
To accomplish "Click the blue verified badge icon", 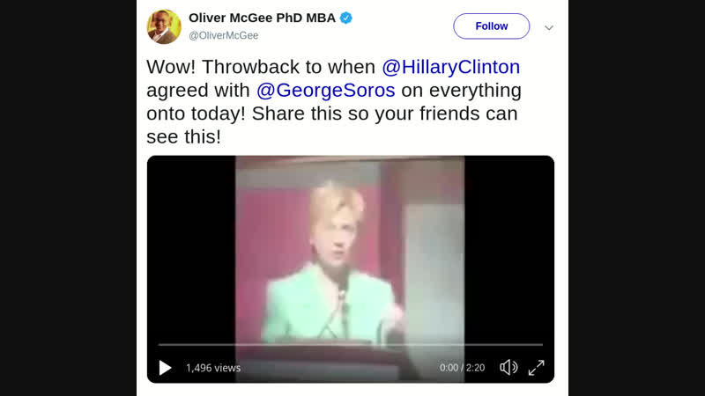I will (345, 18).
